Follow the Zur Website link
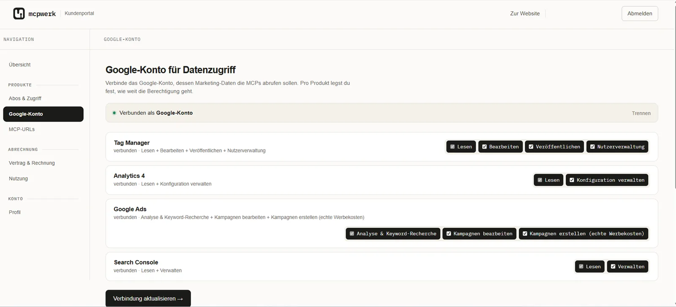The image size is (676, 307). pyautogui.click(x=525, y=13)
